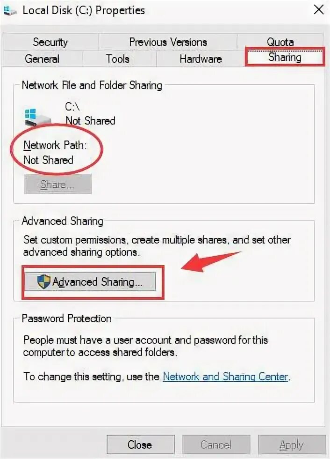Open the Network and Sharing Center link
Viewport: 330px width, 459px height.
pyautogui.click(x=225, y=377)
